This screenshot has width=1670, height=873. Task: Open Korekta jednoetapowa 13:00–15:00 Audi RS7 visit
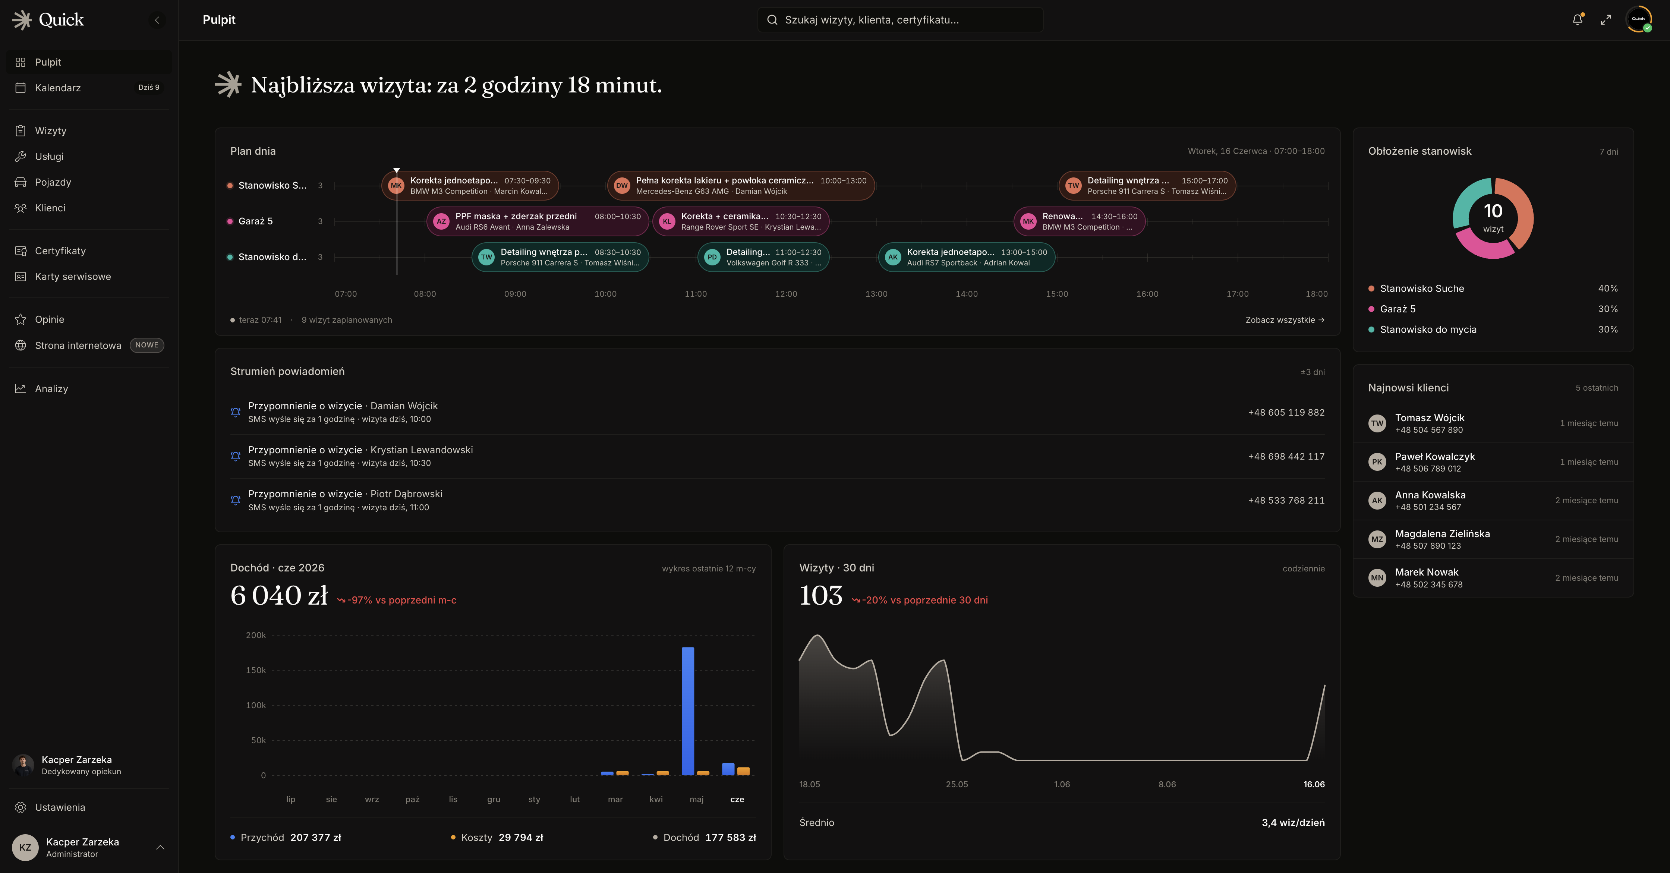click(x=967, y=257)
